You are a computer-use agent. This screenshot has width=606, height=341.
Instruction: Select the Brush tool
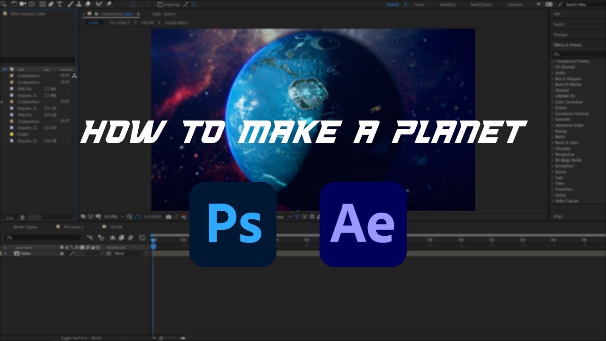(71, 4)
